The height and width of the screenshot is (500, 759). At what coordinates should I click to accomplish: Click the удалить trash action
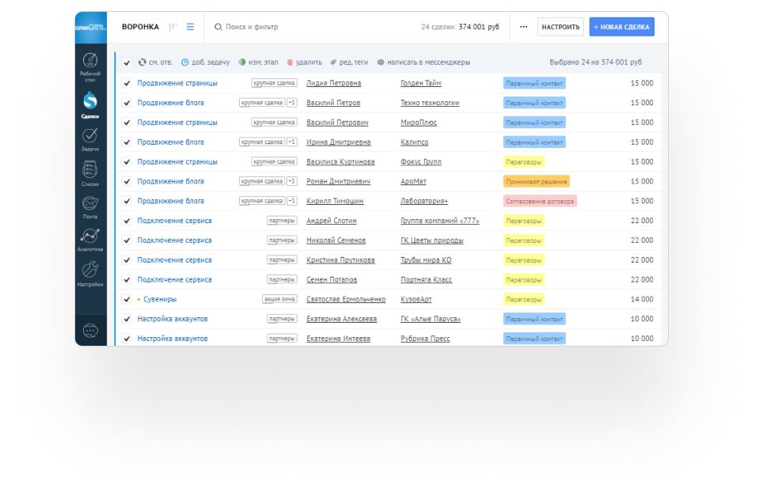point(304,62)
